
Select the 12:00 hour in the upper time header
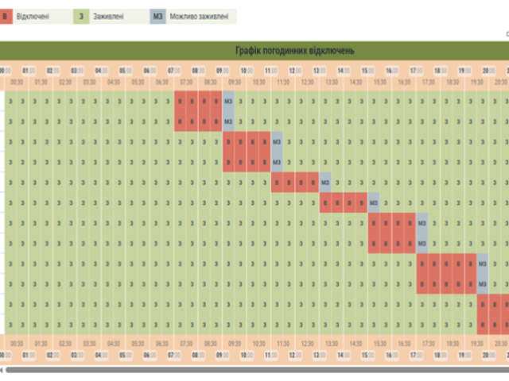pos(295,71)
